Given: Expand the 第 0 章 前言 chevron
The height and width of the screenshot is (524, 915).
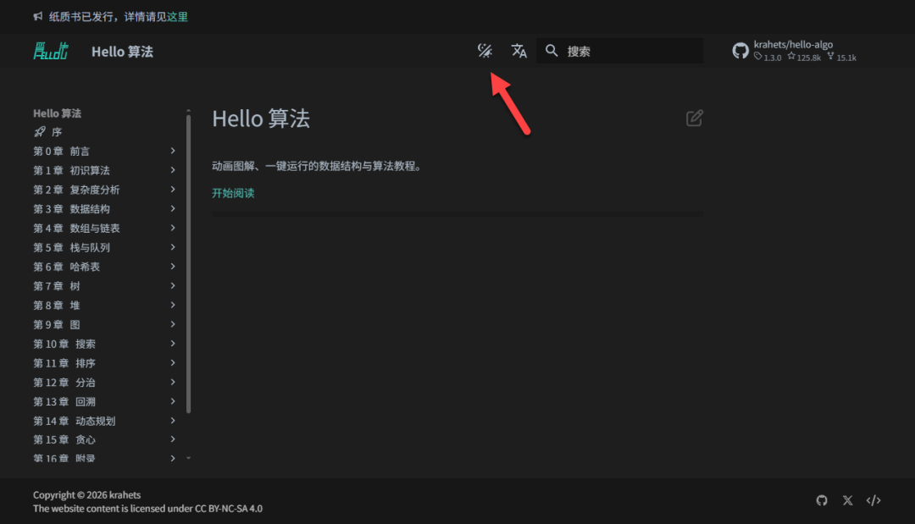Looking at the screenshot, I should [173, 151].
